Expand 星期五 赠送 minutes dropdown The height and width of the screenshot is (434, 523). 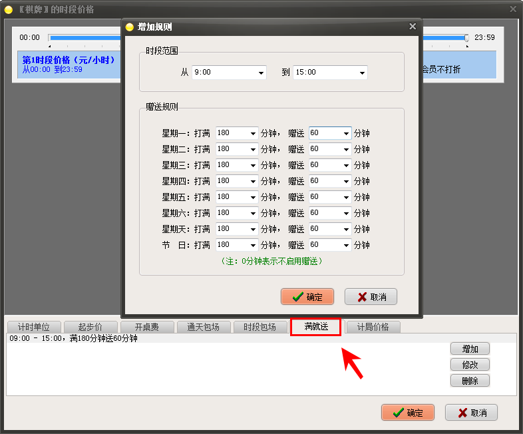[346, 198]
